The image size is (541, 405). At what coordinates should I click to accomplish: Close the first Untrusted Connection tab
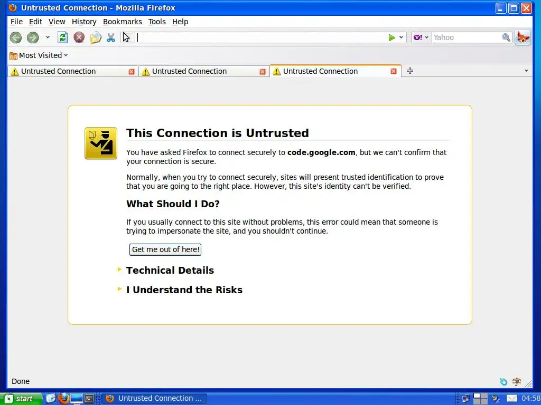pos(132,72)
